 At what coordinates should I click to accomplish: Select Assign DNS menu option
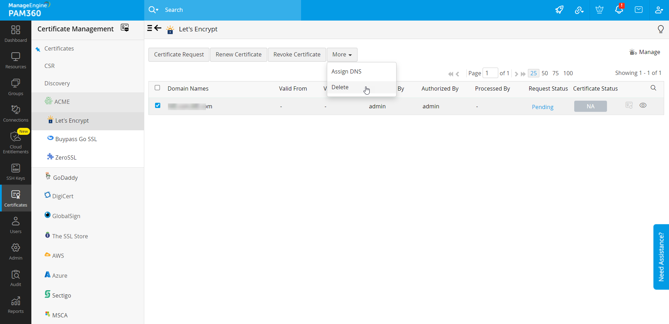click(346, 71)
